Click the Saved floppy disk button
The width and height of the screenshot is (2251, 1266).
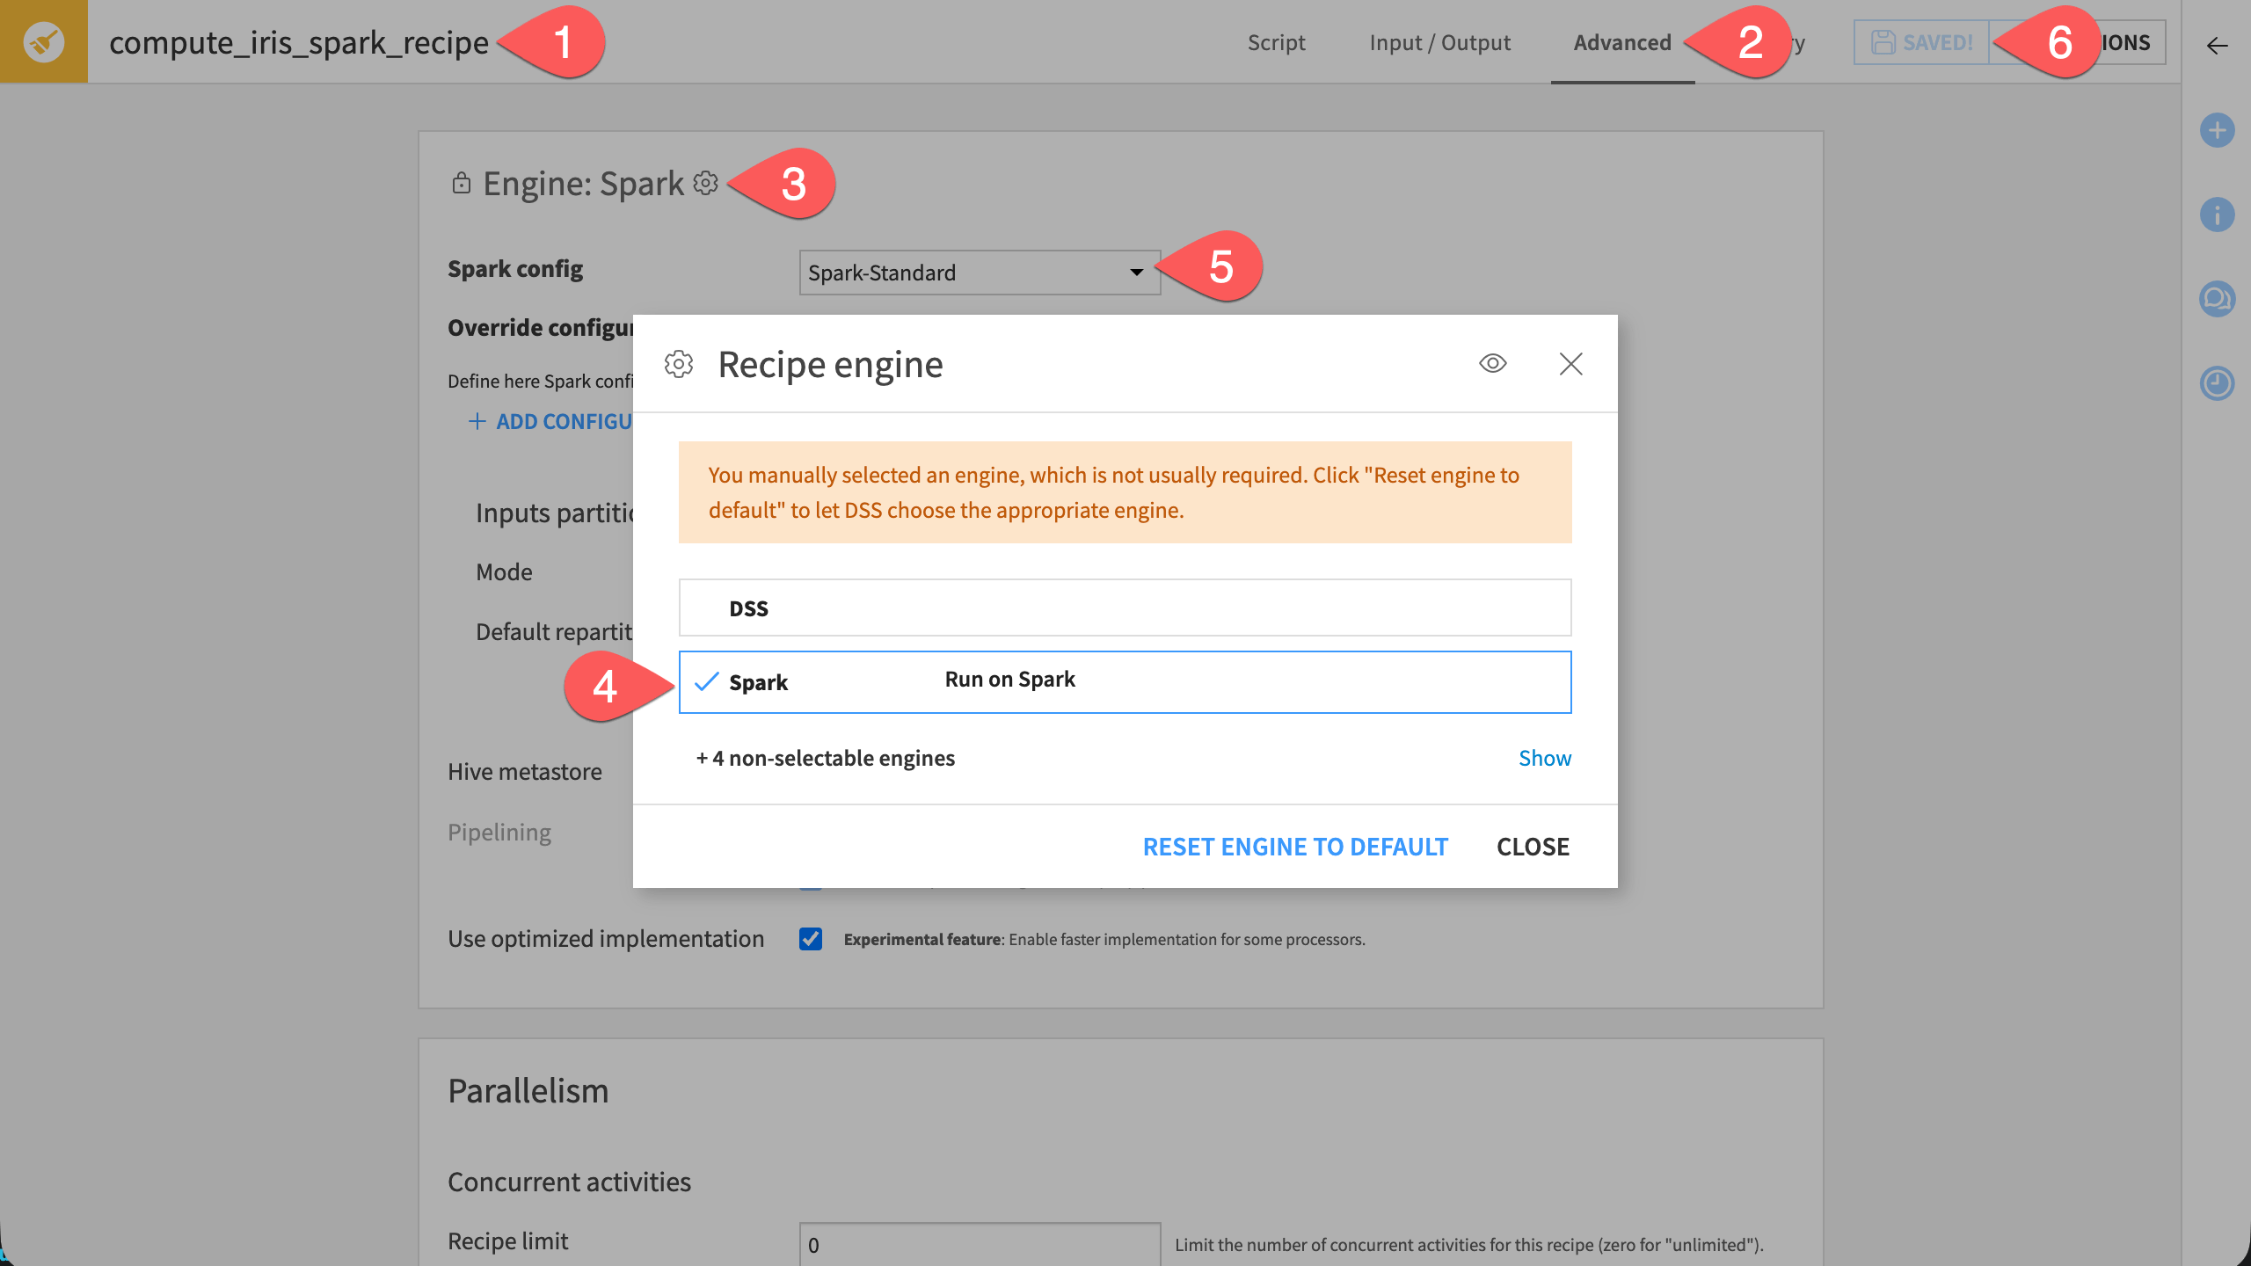[x=1921, y=42]
